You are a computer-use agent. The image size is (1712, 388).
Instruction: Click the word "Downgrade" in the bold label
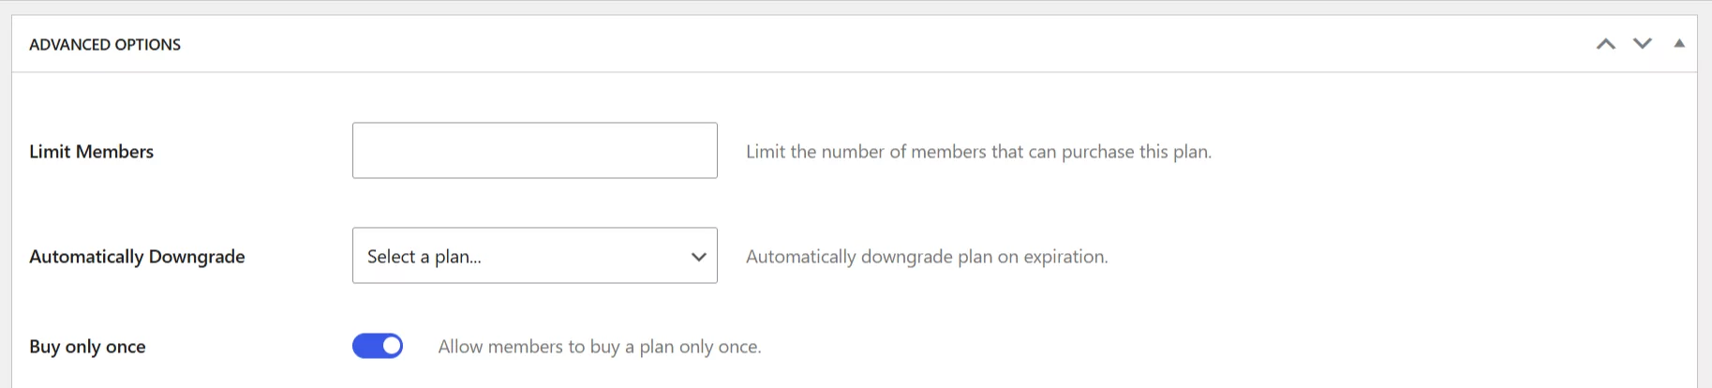(197, 257)
